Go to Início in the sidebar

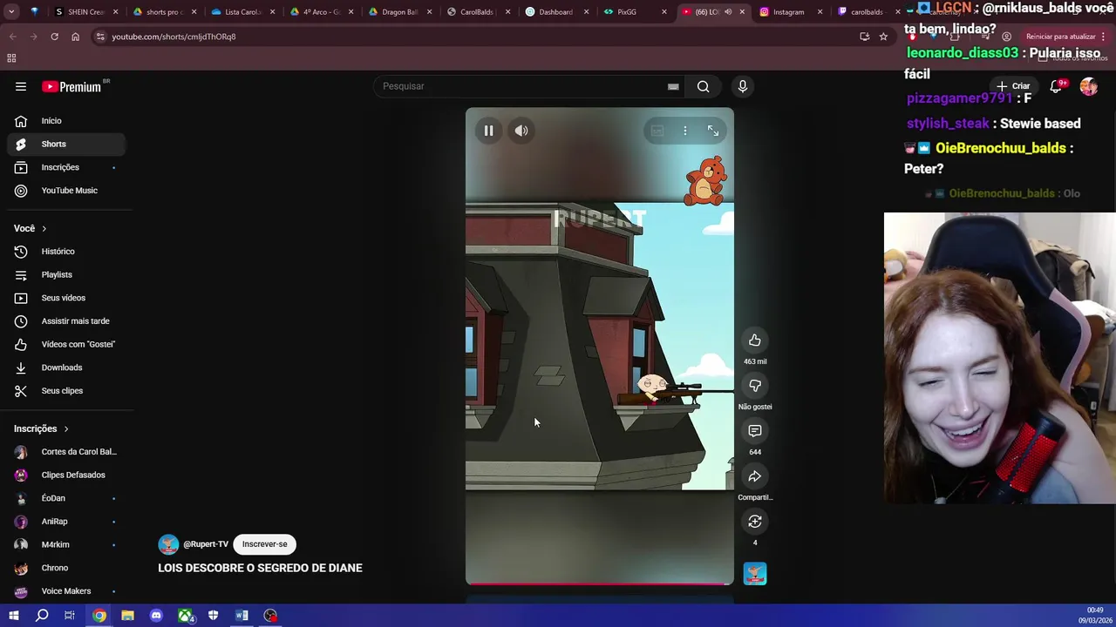(66, 121)
